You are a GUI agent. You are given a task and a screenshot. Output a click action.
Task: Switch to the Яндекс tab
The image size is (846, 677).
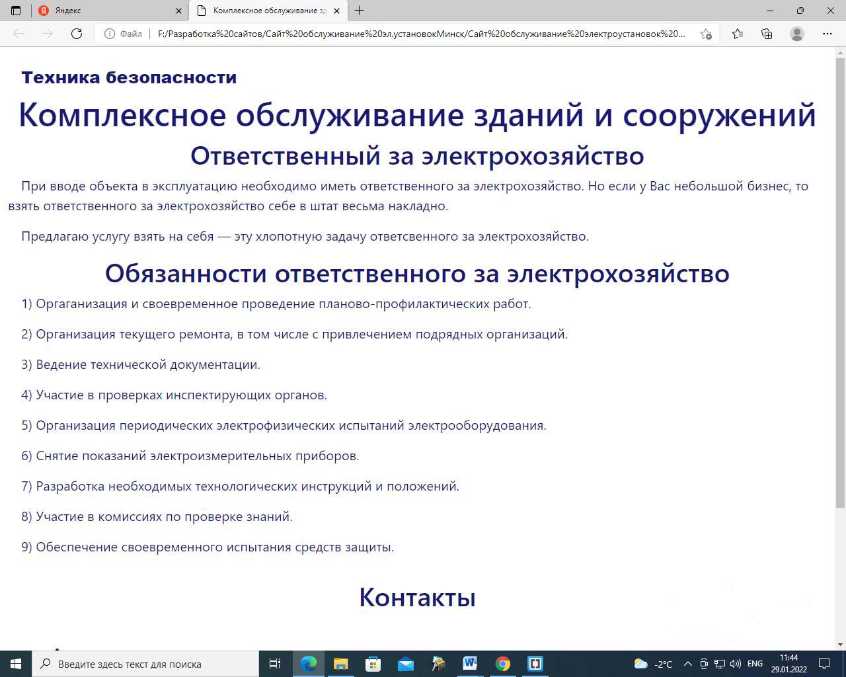106,11
